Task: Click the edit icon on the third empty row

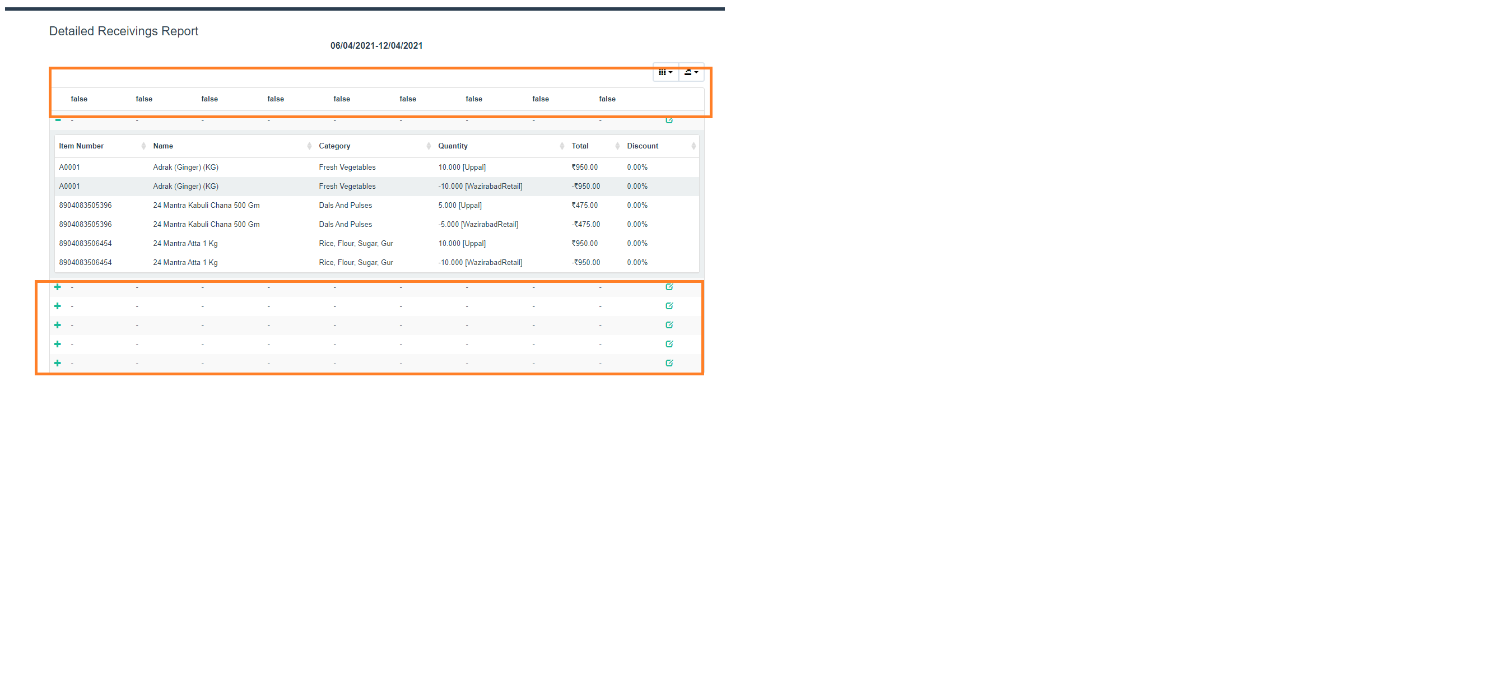Action: 669,325
